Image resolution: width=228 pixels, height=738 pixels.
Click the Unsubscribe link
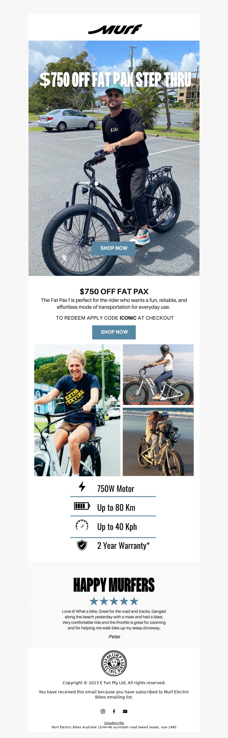point(114,723)
